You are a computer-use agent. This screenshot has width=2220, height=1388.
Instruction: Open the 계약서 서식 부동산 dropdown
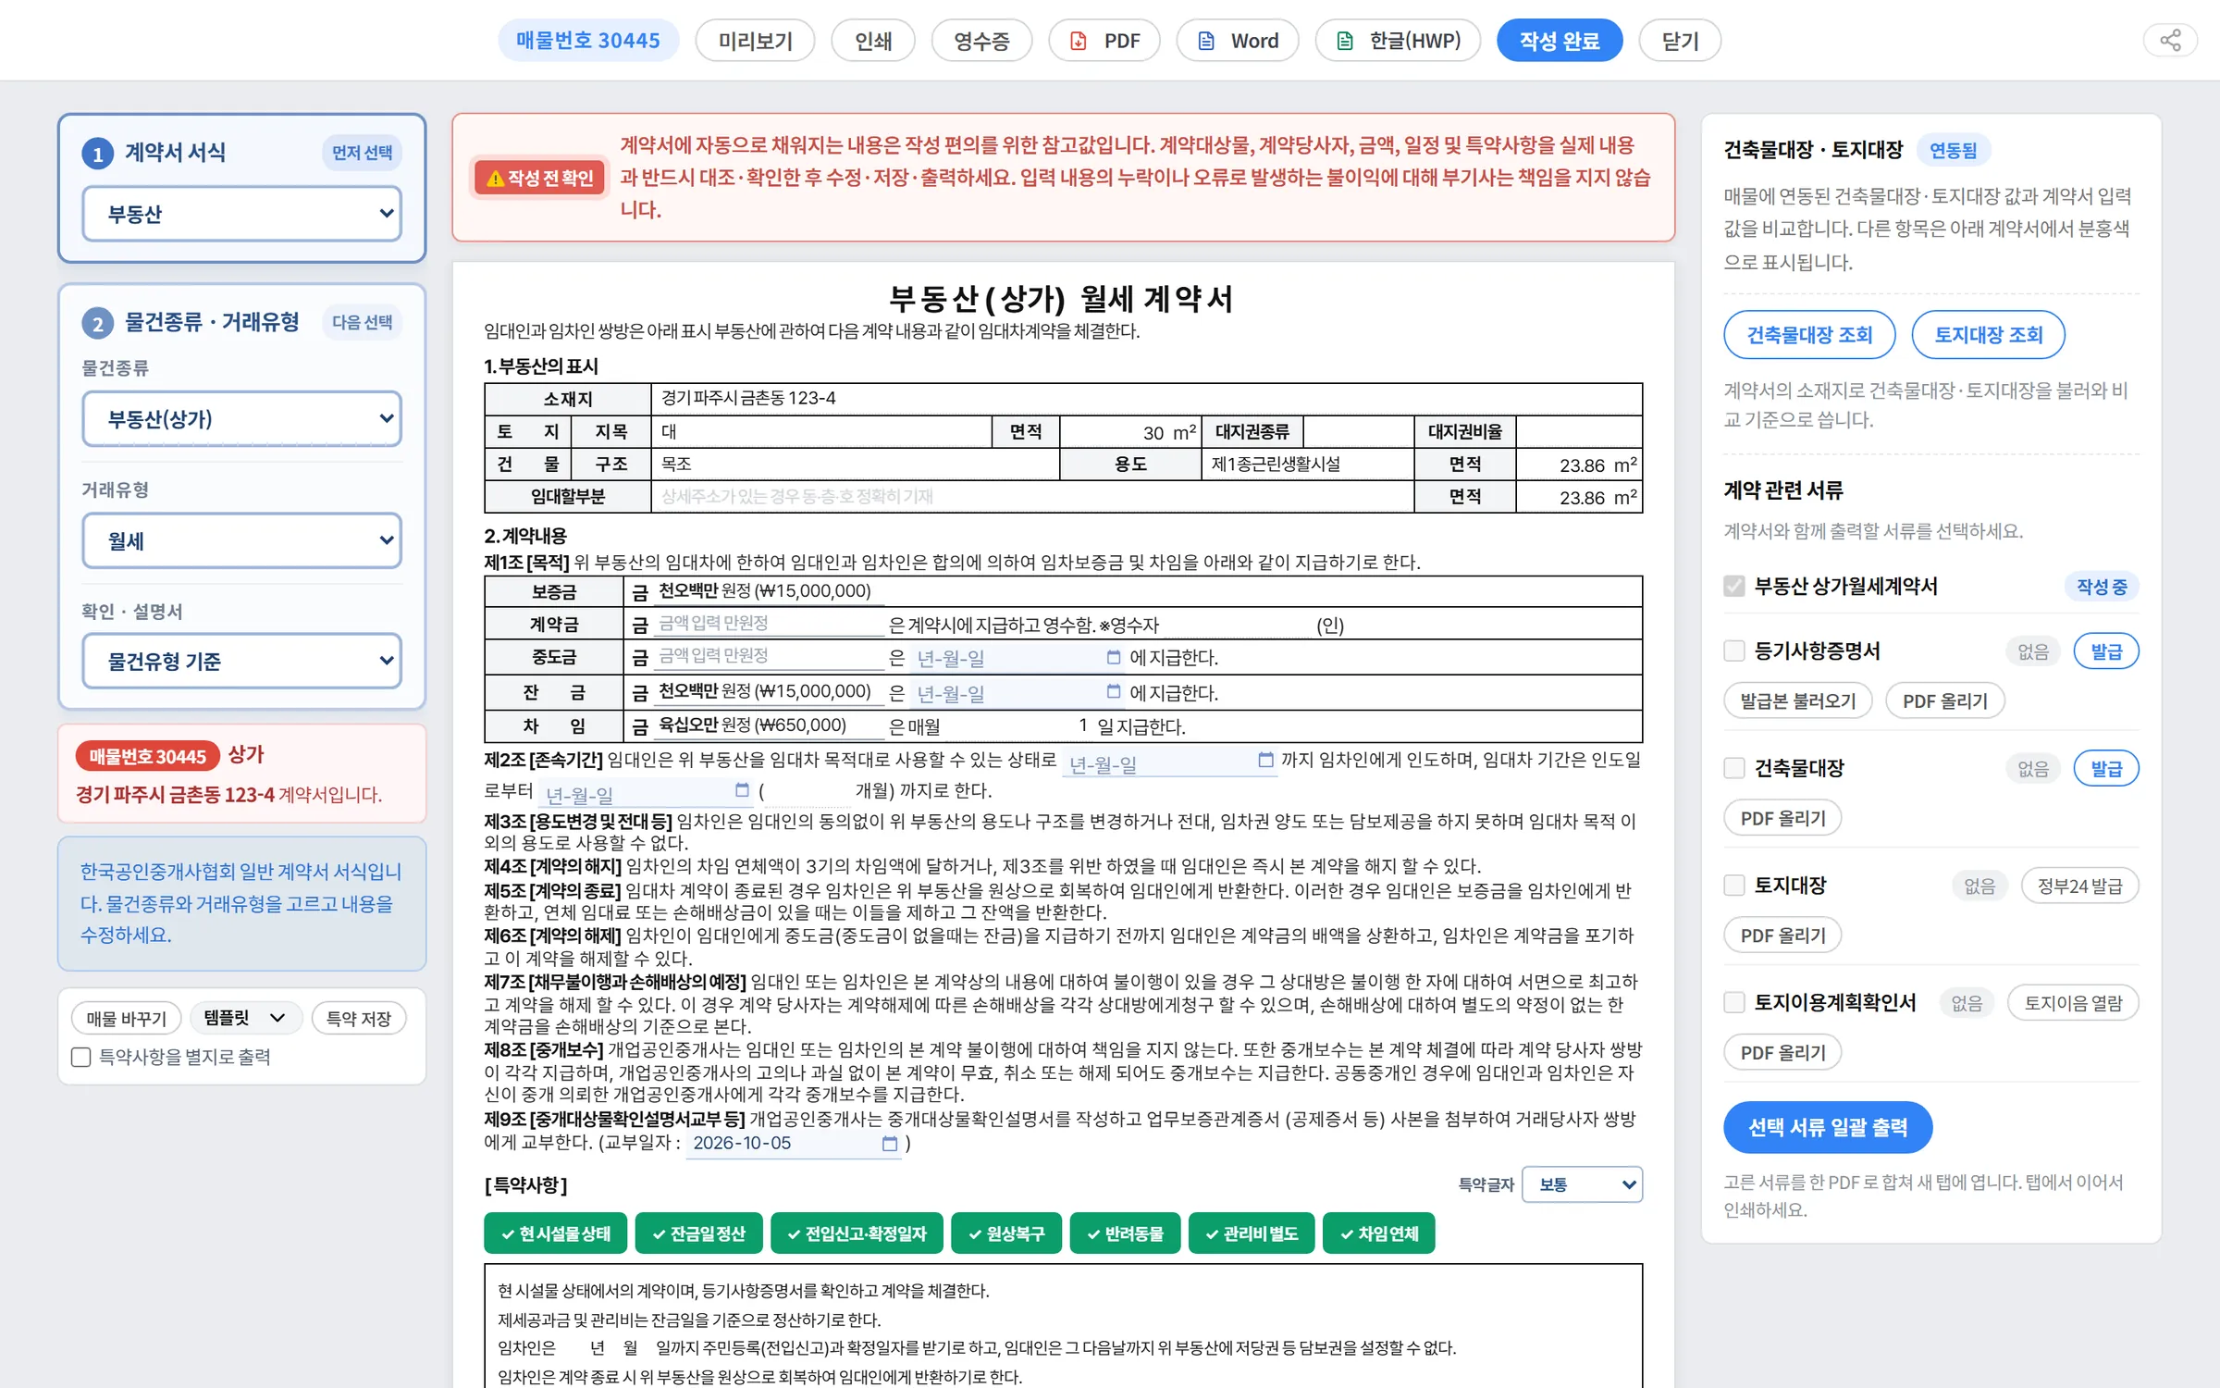tap(241, 214)
